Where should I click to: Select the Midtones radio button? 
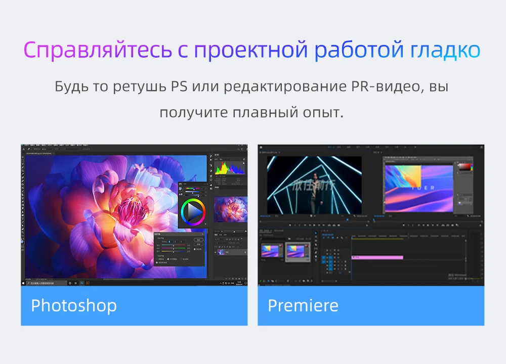(168, 259)
